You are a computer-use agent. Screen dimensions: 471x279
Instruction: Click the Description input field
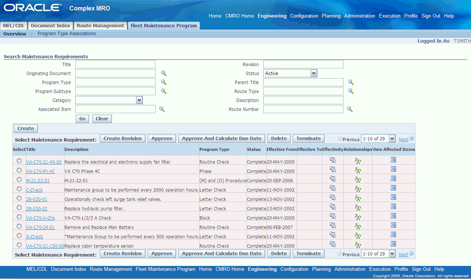303,100
